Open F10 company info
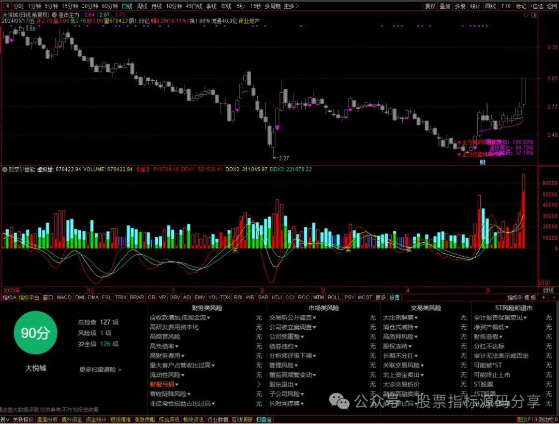559x424 pixels. coord(506,6)
